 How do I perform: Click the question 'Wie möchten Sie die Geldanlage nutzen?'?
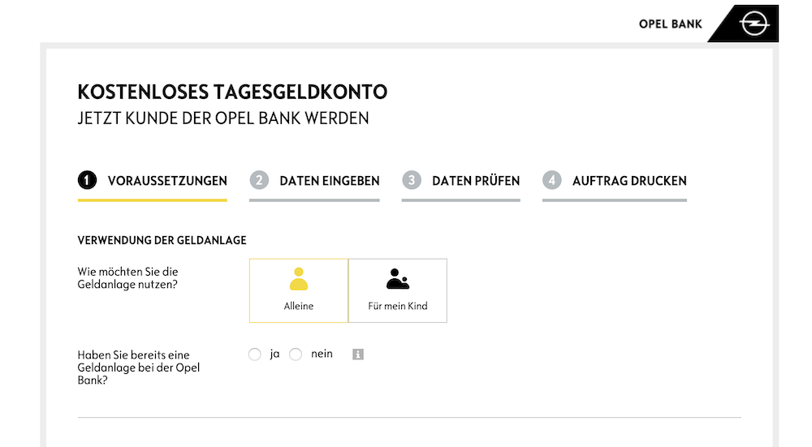coord(128,277)
